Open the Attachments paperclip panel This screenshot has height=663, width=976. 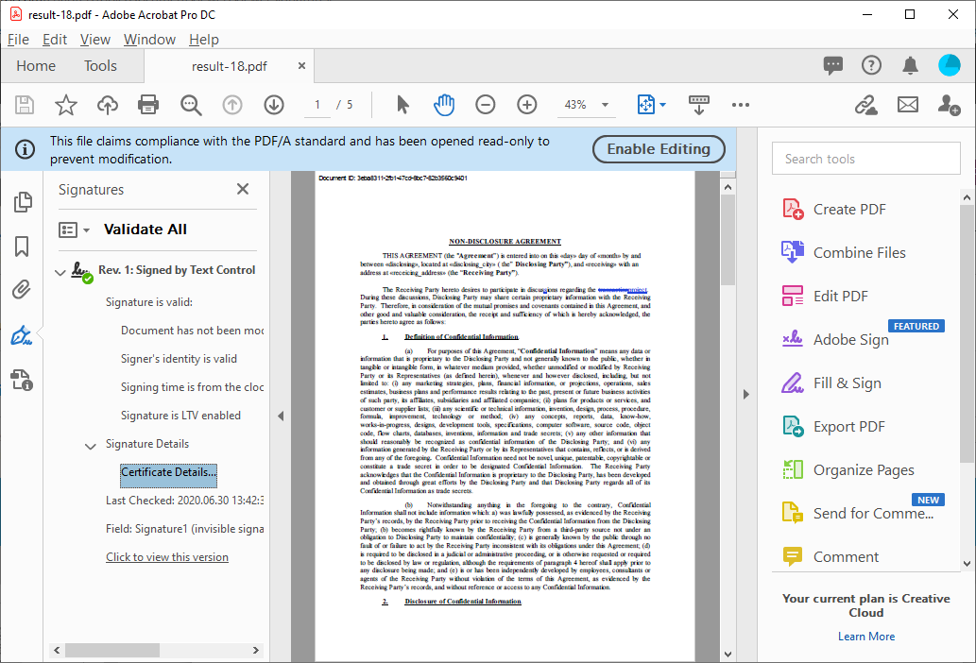(21, 290)
